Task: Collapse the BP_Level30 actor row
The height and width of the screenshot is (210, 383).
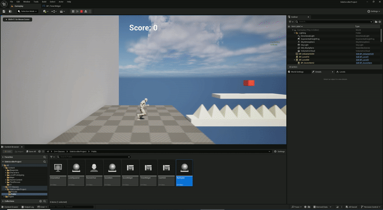Action: pyautogui.click(x=294, y=60)
